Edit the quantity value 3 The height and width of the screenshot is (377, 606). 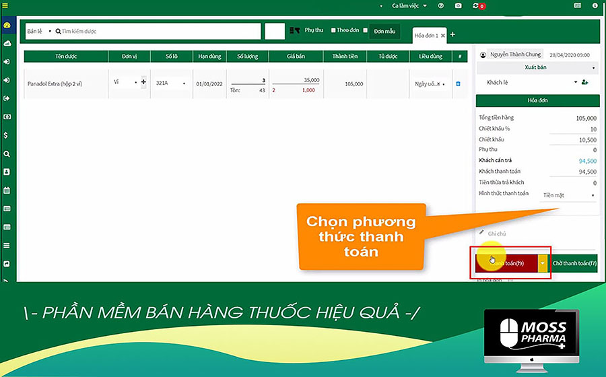[248, 80]
